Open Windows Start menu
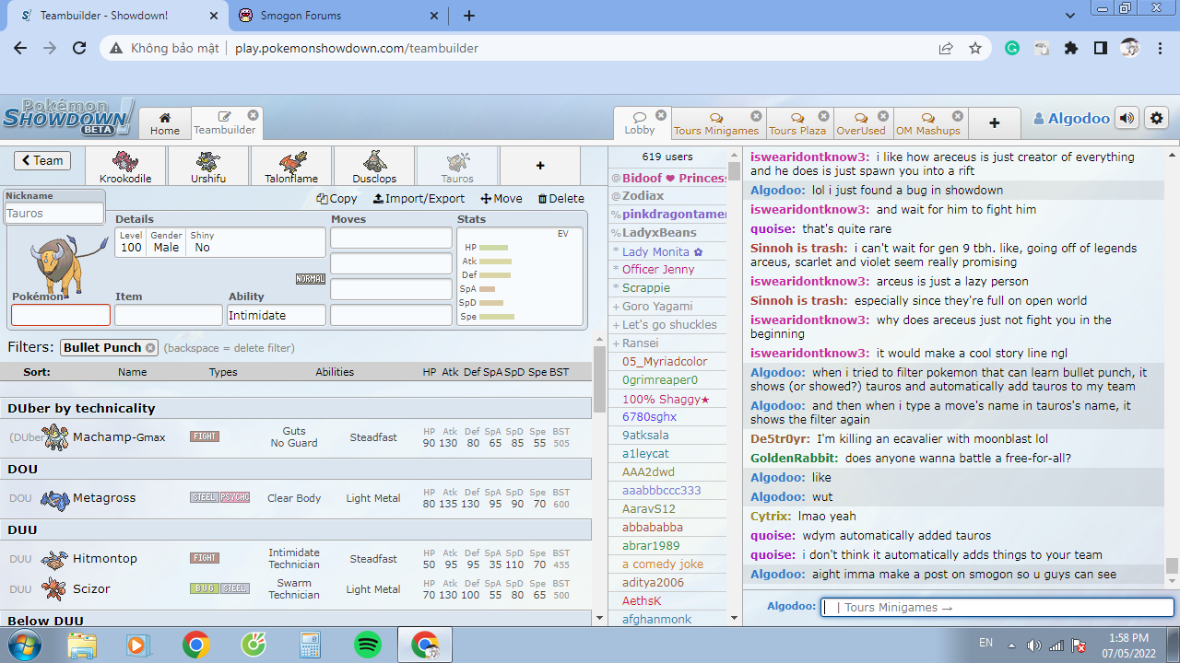This screenshot has width=1180, height=663. coord(23,645)
